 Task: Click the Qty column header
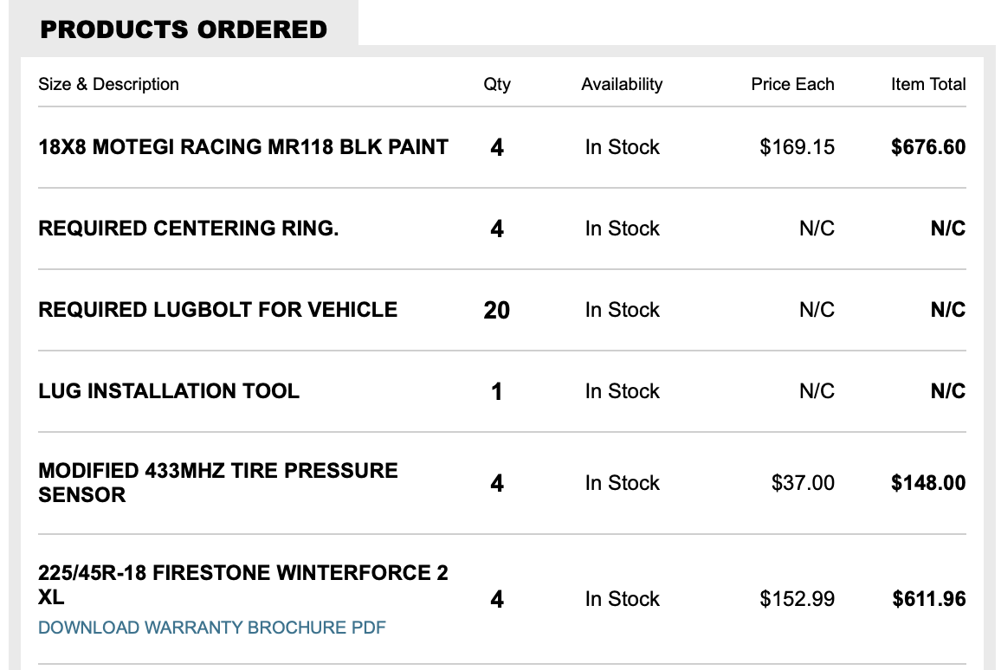click(497, 84)
